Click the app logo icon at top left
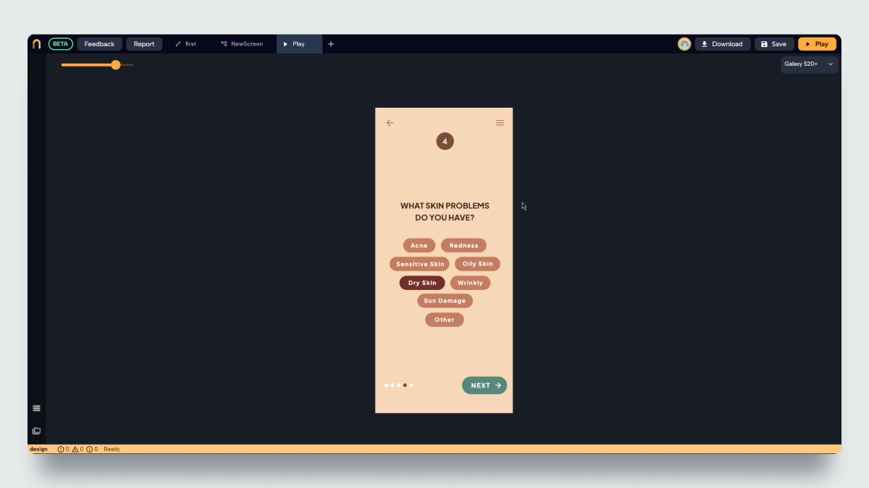 36,44
